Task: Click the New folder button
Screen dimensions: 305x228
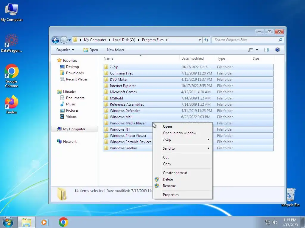Action: 116,50
